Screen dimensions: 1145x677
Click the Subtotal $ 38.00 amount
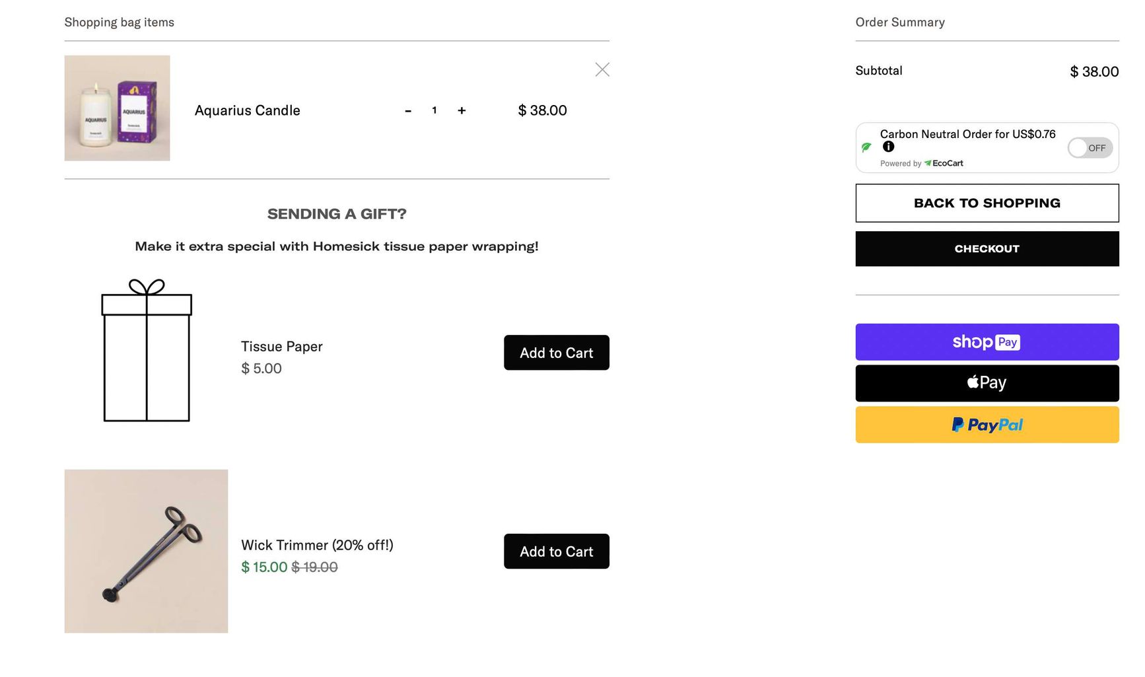[1094, 71]
